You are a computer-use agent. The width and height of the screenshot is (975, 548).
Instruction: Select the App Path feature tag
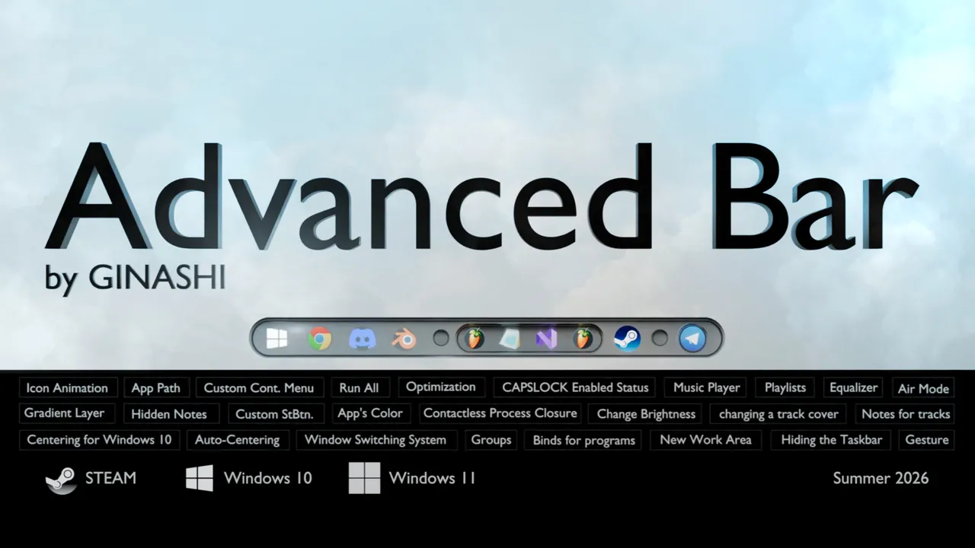point(156,387)
